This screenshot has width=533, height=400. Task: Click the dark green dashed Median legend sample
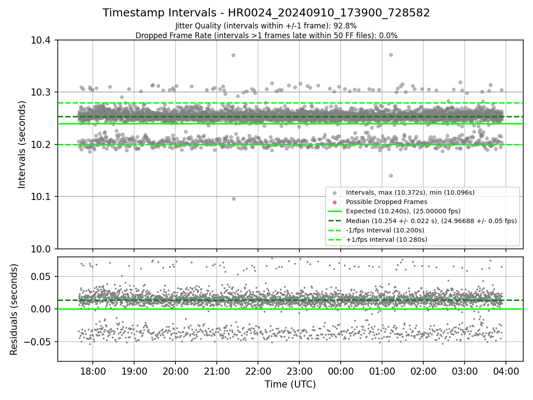pyautogui.click(x=335, y=221)
